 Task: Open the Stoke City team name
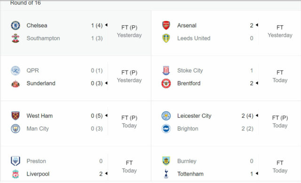[190, 71]
